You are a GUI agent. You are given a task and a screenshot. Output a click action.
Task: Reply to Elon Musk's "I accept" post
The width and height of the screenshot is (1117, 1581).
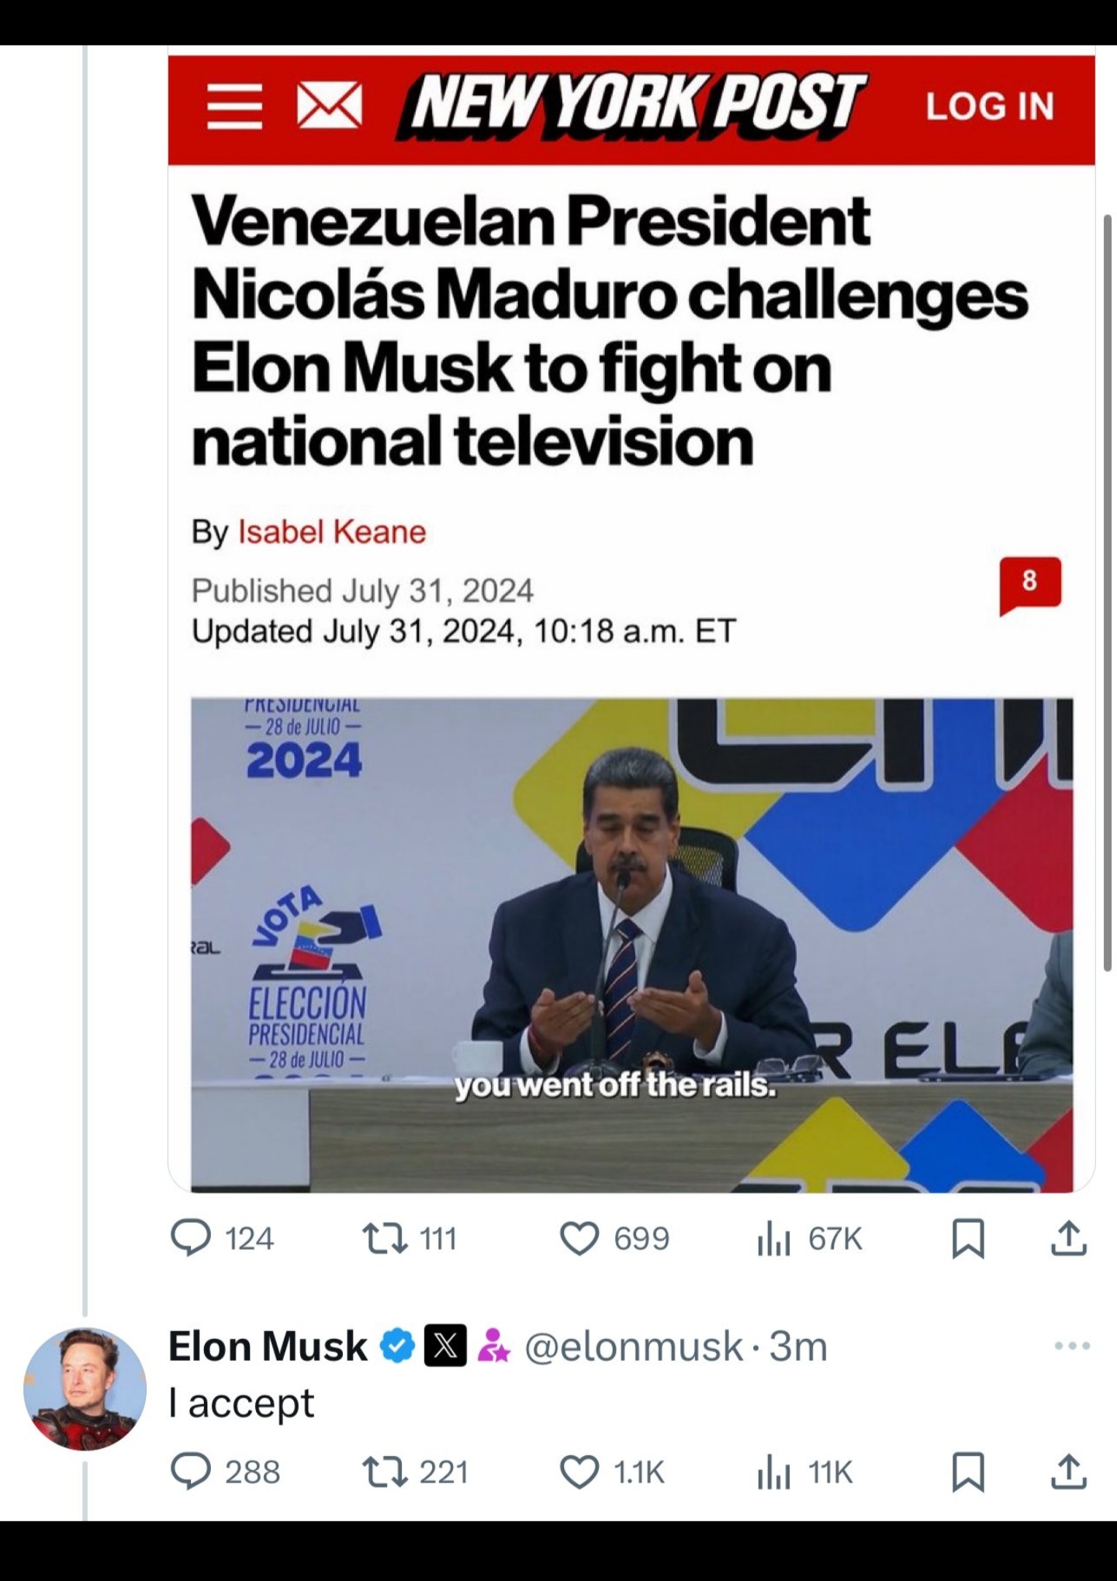(x=191, y=1472)
